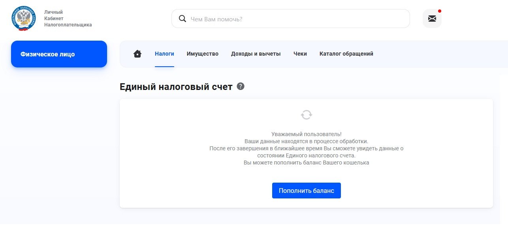The image size is (508, 228).
Task: Click the red notification dot on envelope
Action: [440, 11]
